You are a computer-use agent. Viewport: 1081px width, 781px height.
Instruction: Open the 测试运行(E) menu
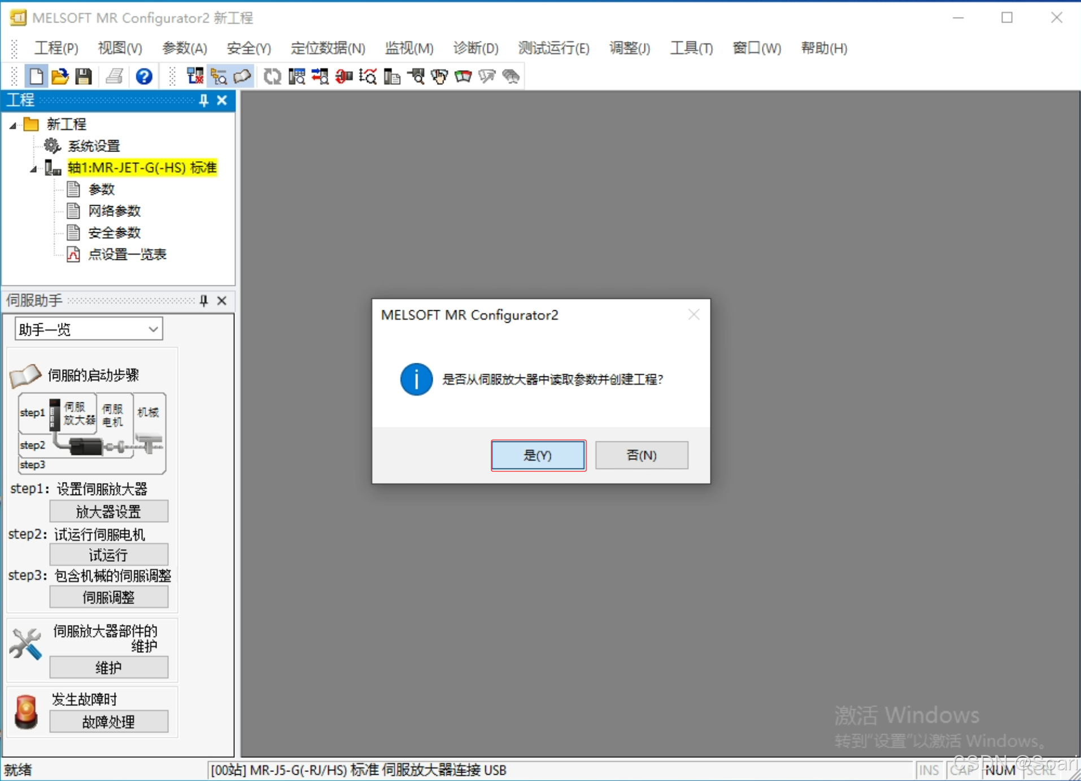pyautogui.click(x=554, y=49)
